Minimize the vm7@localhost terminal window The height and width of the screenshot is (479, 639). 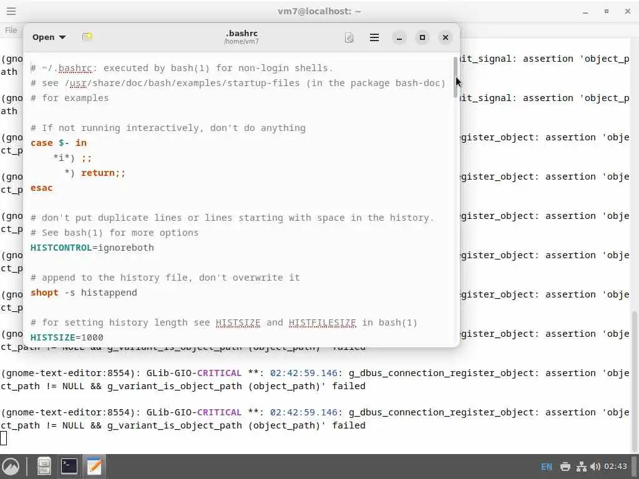pyautogui.click(x=585, y=11)
